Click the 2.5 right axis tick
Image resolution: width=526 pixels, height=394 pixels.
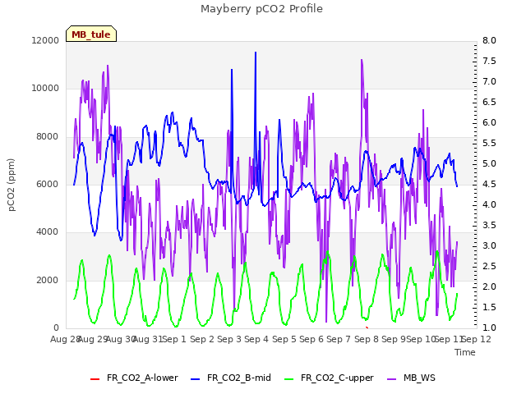click(x=489, y=266)
